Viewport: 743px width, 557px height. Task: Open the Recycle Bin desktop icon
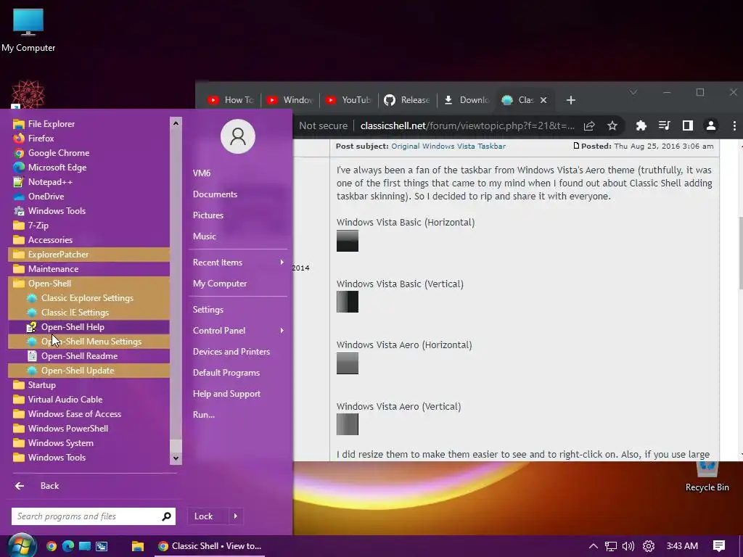(x=707, y=476)
